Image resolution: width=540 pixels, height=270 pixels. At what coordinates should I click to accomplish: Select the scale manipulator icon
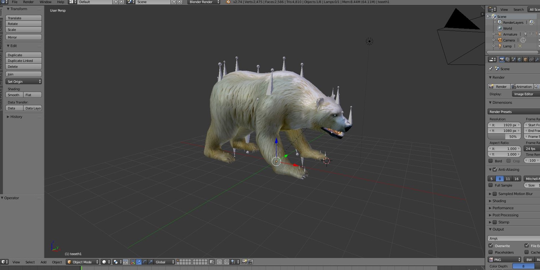point(150,262)
